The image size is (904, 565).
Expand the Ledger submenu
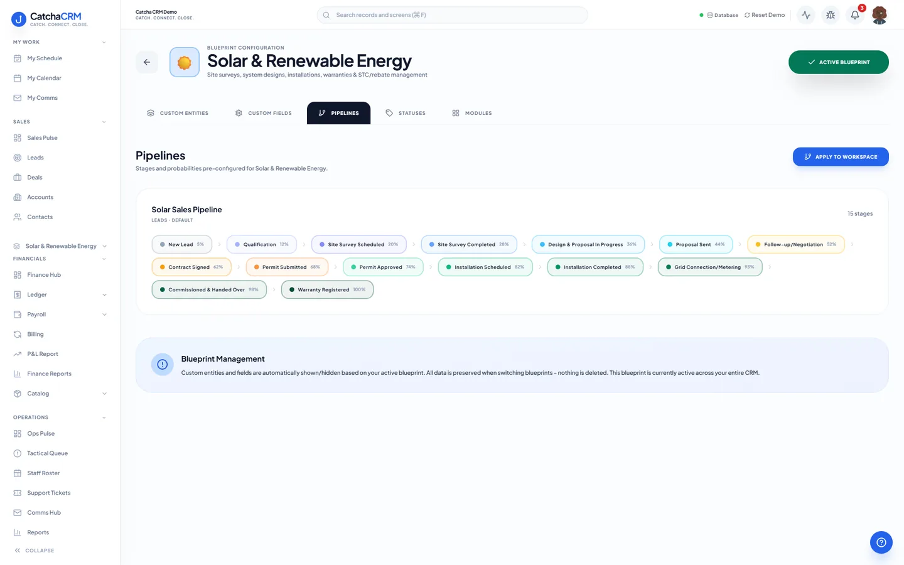(104, 295)
